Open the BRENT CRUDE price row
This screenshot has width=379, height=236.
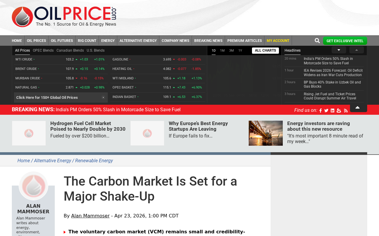pyautogui.click(x=61, y=69)
